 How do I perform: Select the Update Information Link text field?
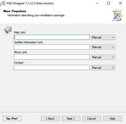52,47
